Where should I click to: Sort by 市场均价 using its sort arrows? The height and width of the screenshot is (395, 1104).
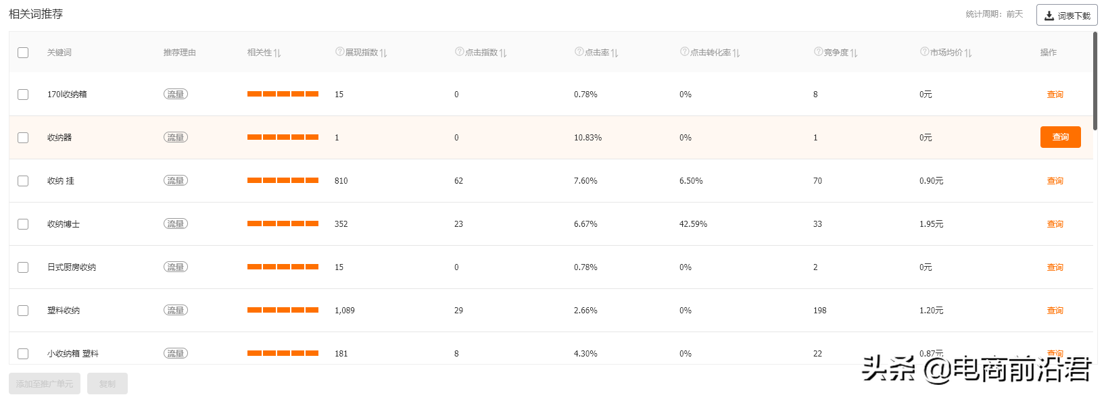[968, 53]
